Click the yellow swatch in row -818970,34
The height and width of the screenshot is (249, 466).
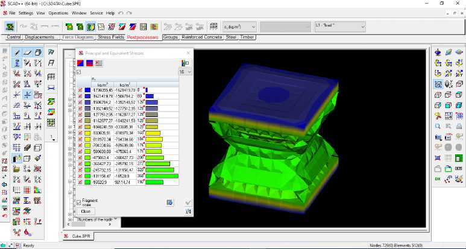pos(87,139)
